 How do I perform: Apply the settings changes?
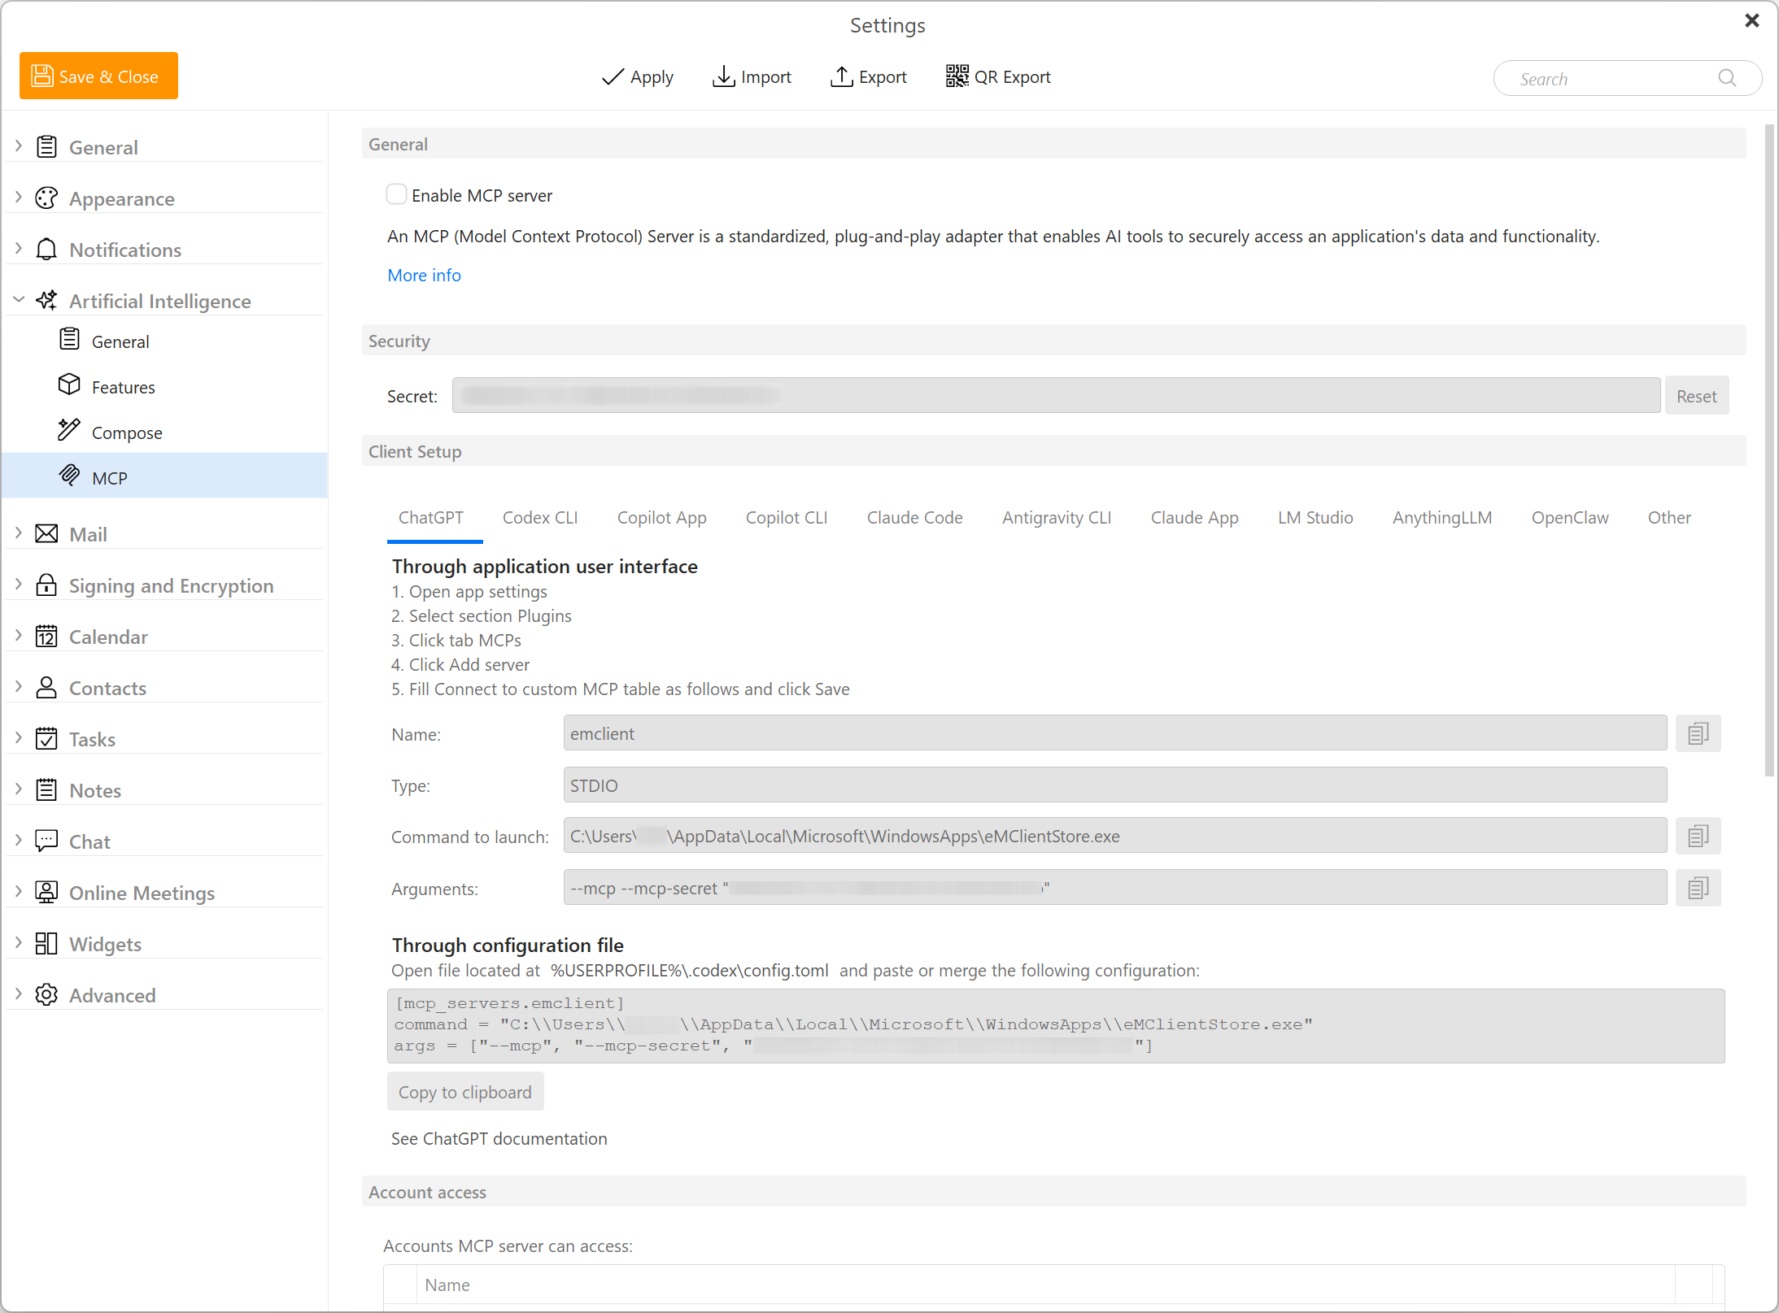tap(638, 77)
